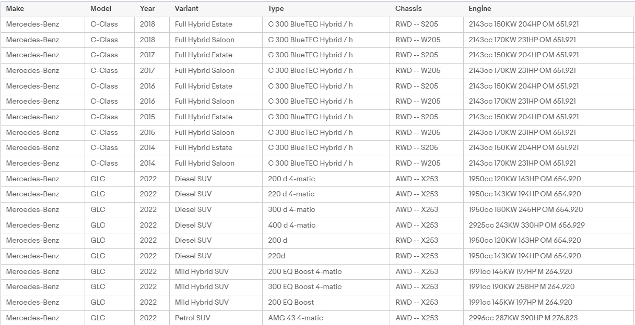Sort table by the Type column header
Screen dimensions: 635x325
[x=276, y=8]
